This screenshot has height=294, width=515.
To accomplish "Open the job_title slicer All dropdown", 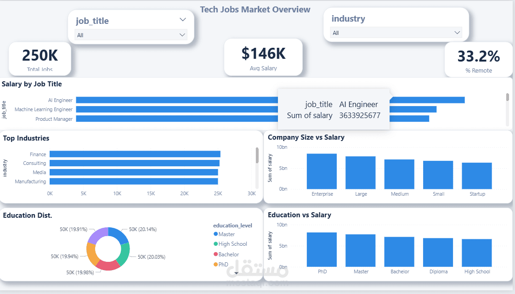I will pyautogui.click(x=131, y=35).
